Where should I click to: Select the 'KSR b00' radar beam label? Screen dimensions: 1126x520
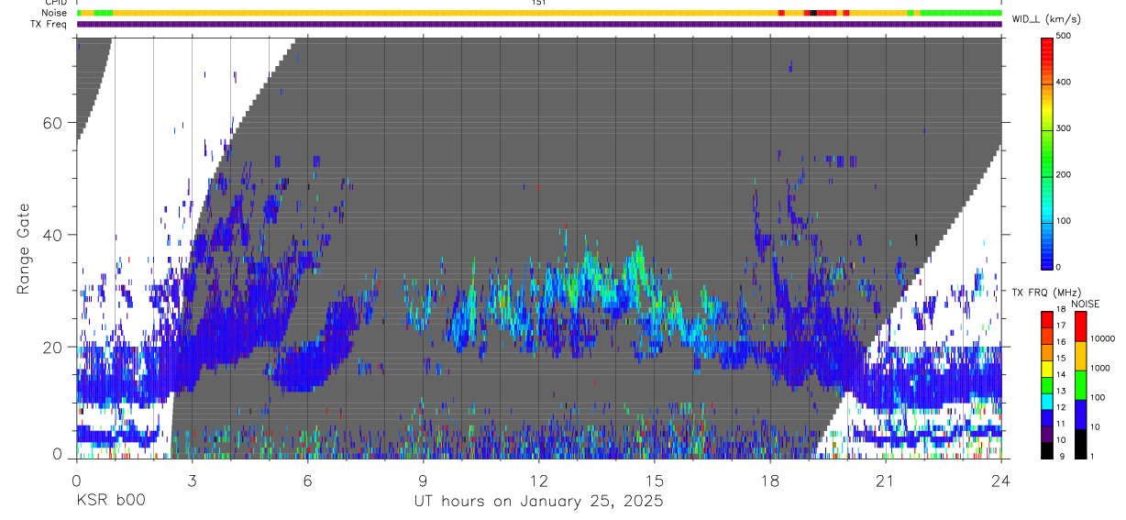(x=110, y=501)
